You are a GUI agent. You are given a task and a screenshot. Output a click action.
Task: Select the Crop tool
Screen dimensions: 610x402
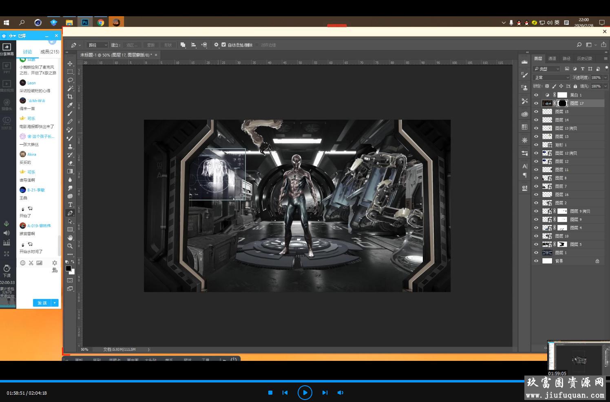click(x=70, y=97)
